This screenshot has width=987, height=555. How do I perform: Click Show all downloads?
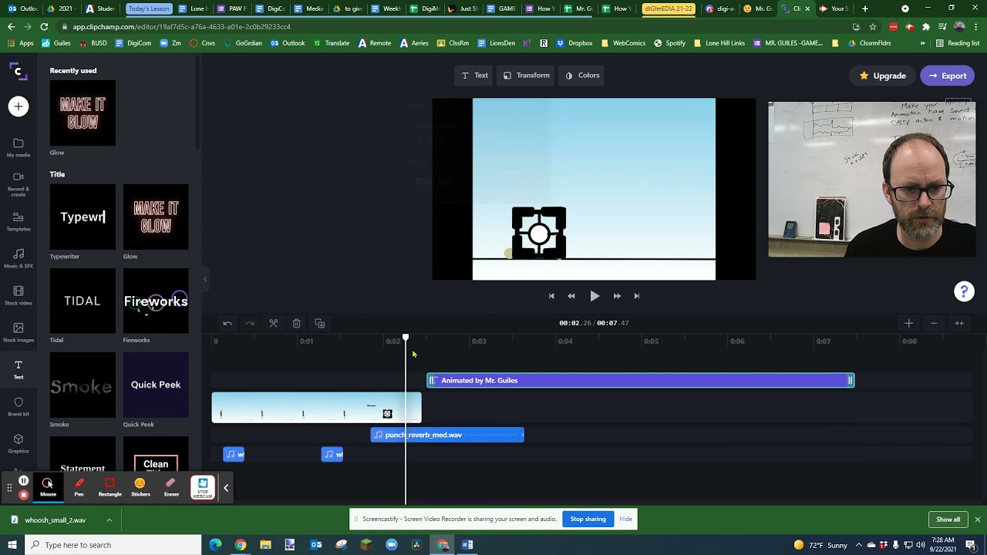[948, 520]
